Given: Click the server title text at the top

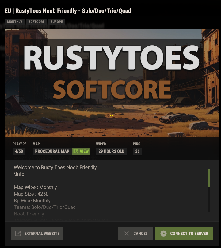Looking at the screenshot, I should pos(68,11).
